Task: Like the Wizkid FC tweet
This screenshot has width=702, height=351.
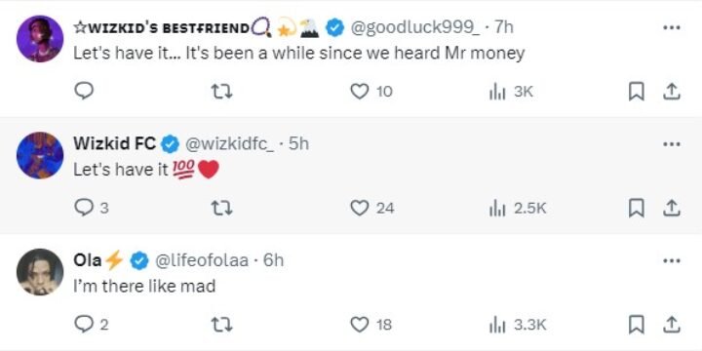Action: click(359, 209)
